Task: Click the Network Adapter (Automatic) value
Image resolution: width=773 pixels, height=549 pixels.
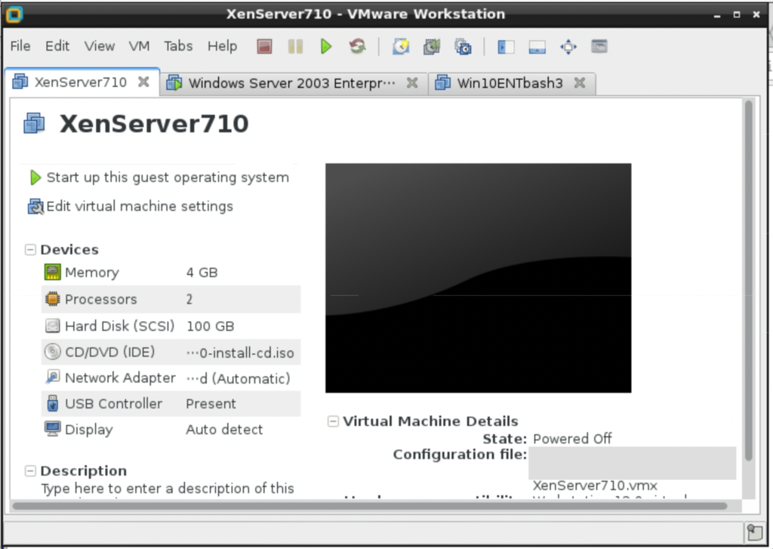Action: 238,379
